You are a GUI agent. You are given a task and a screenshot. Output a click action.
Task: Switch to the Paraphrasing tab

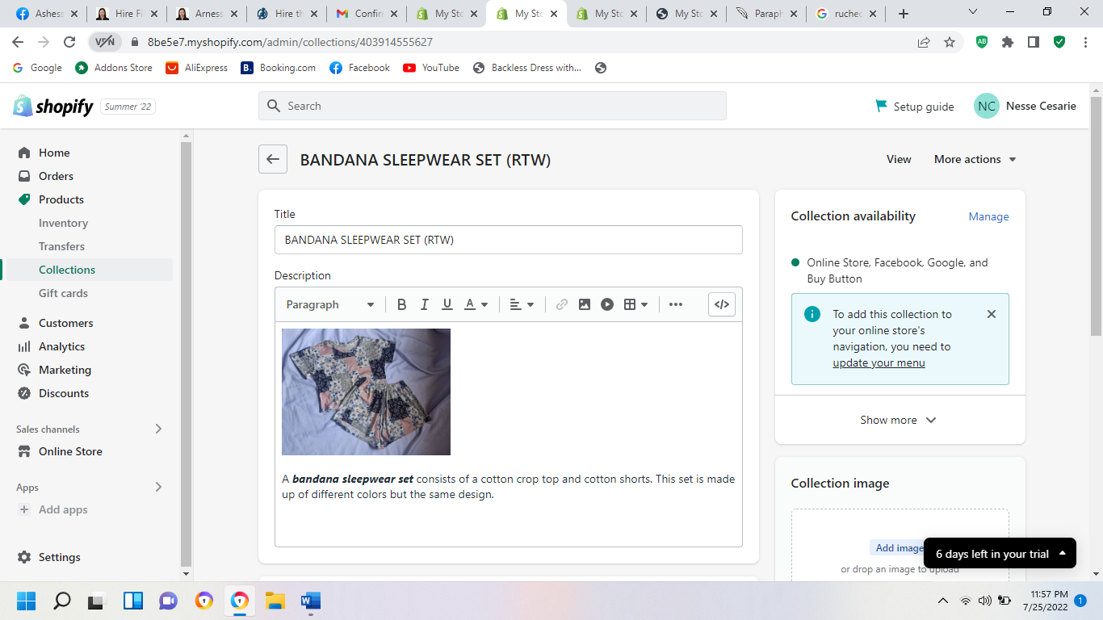[x=765, y=14]
